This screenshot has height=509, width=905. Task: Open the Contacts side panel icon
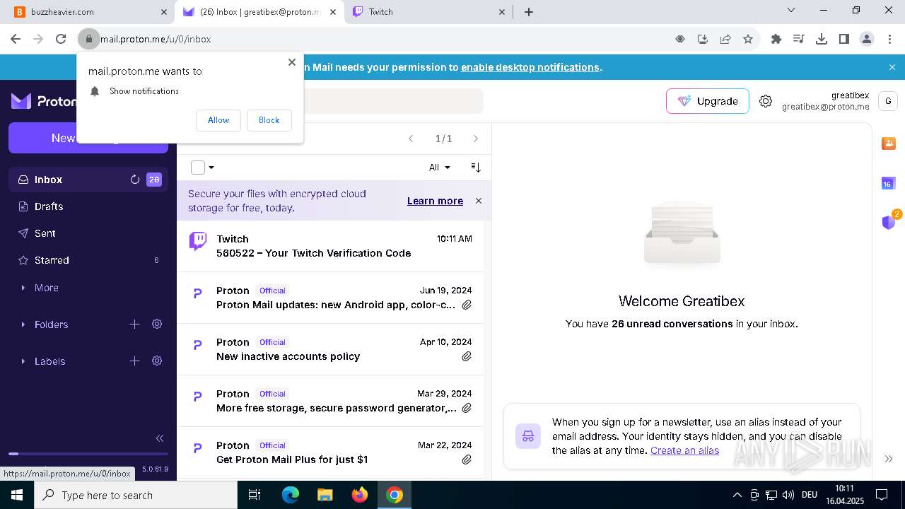point(889,144)
